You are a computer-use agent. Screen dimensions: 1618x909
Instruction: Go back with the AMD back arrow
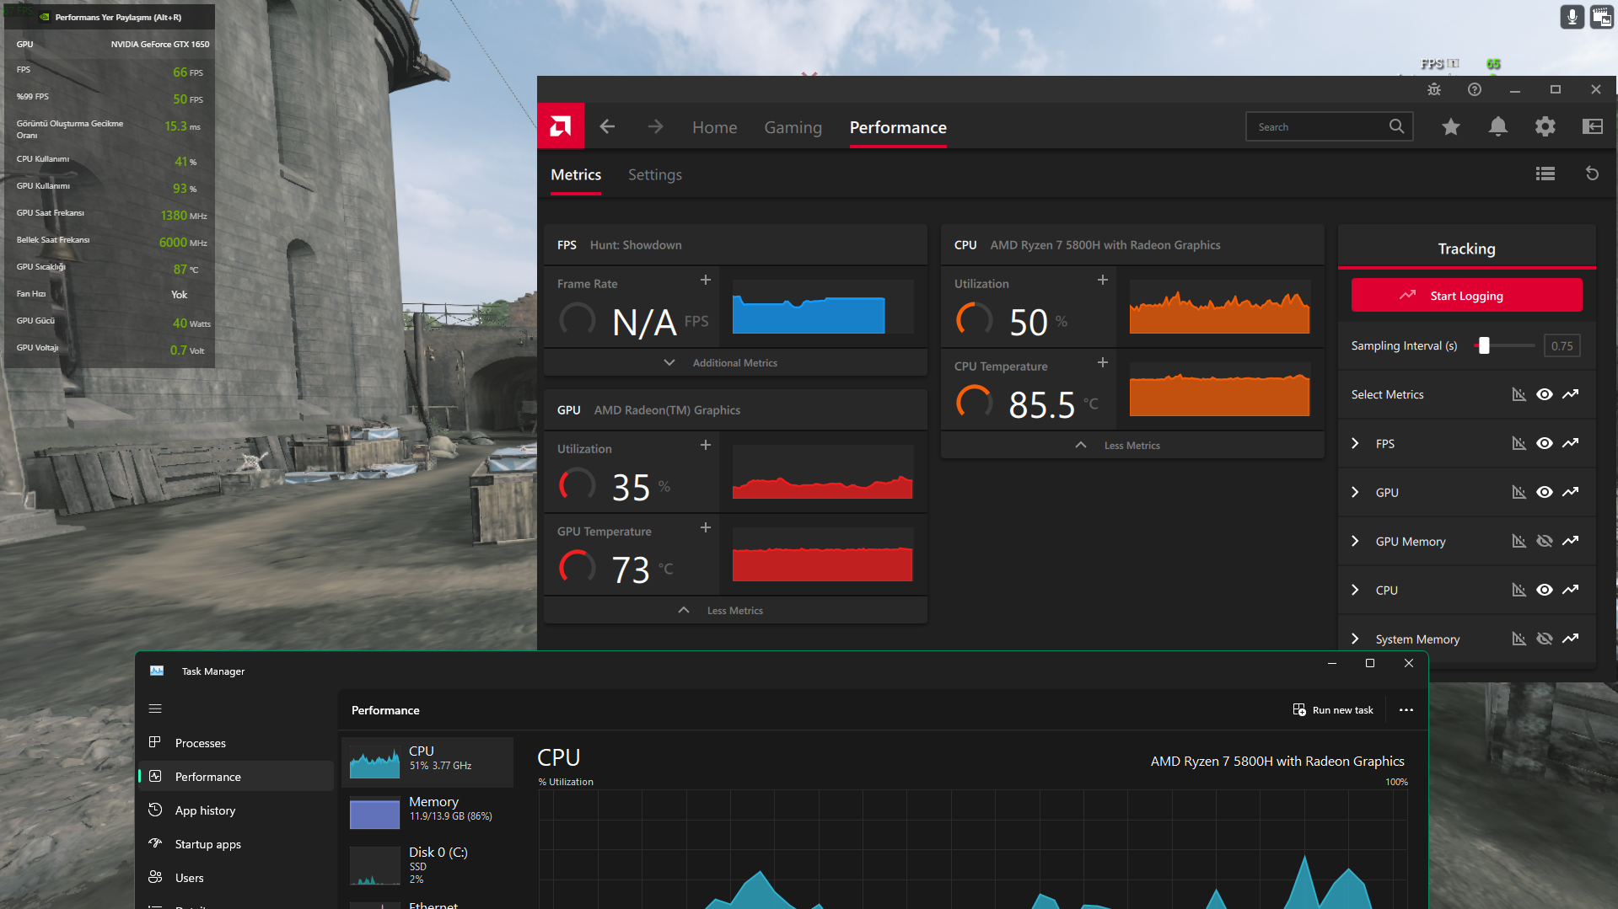(607, 126)
